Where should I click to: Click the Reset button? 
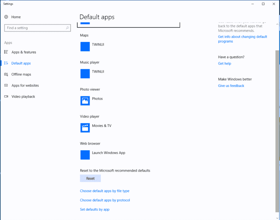(90, 178)
